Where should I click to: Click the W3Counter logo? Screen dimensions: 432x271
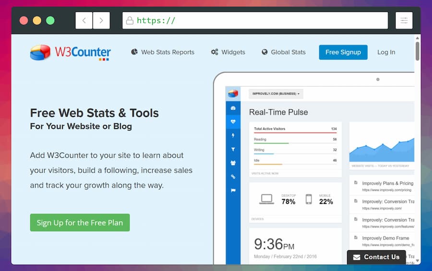pyautogui.click(x=70, y=52)
